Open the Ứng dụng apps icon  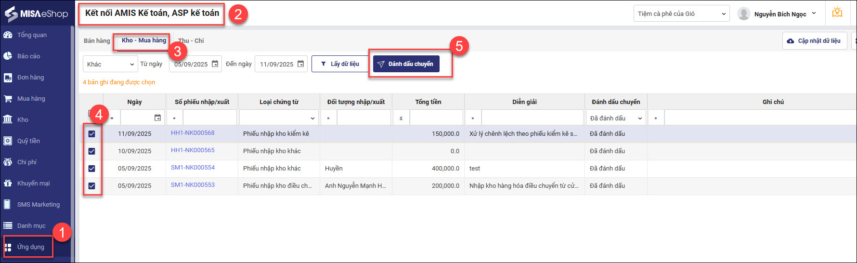coord(8,247)
